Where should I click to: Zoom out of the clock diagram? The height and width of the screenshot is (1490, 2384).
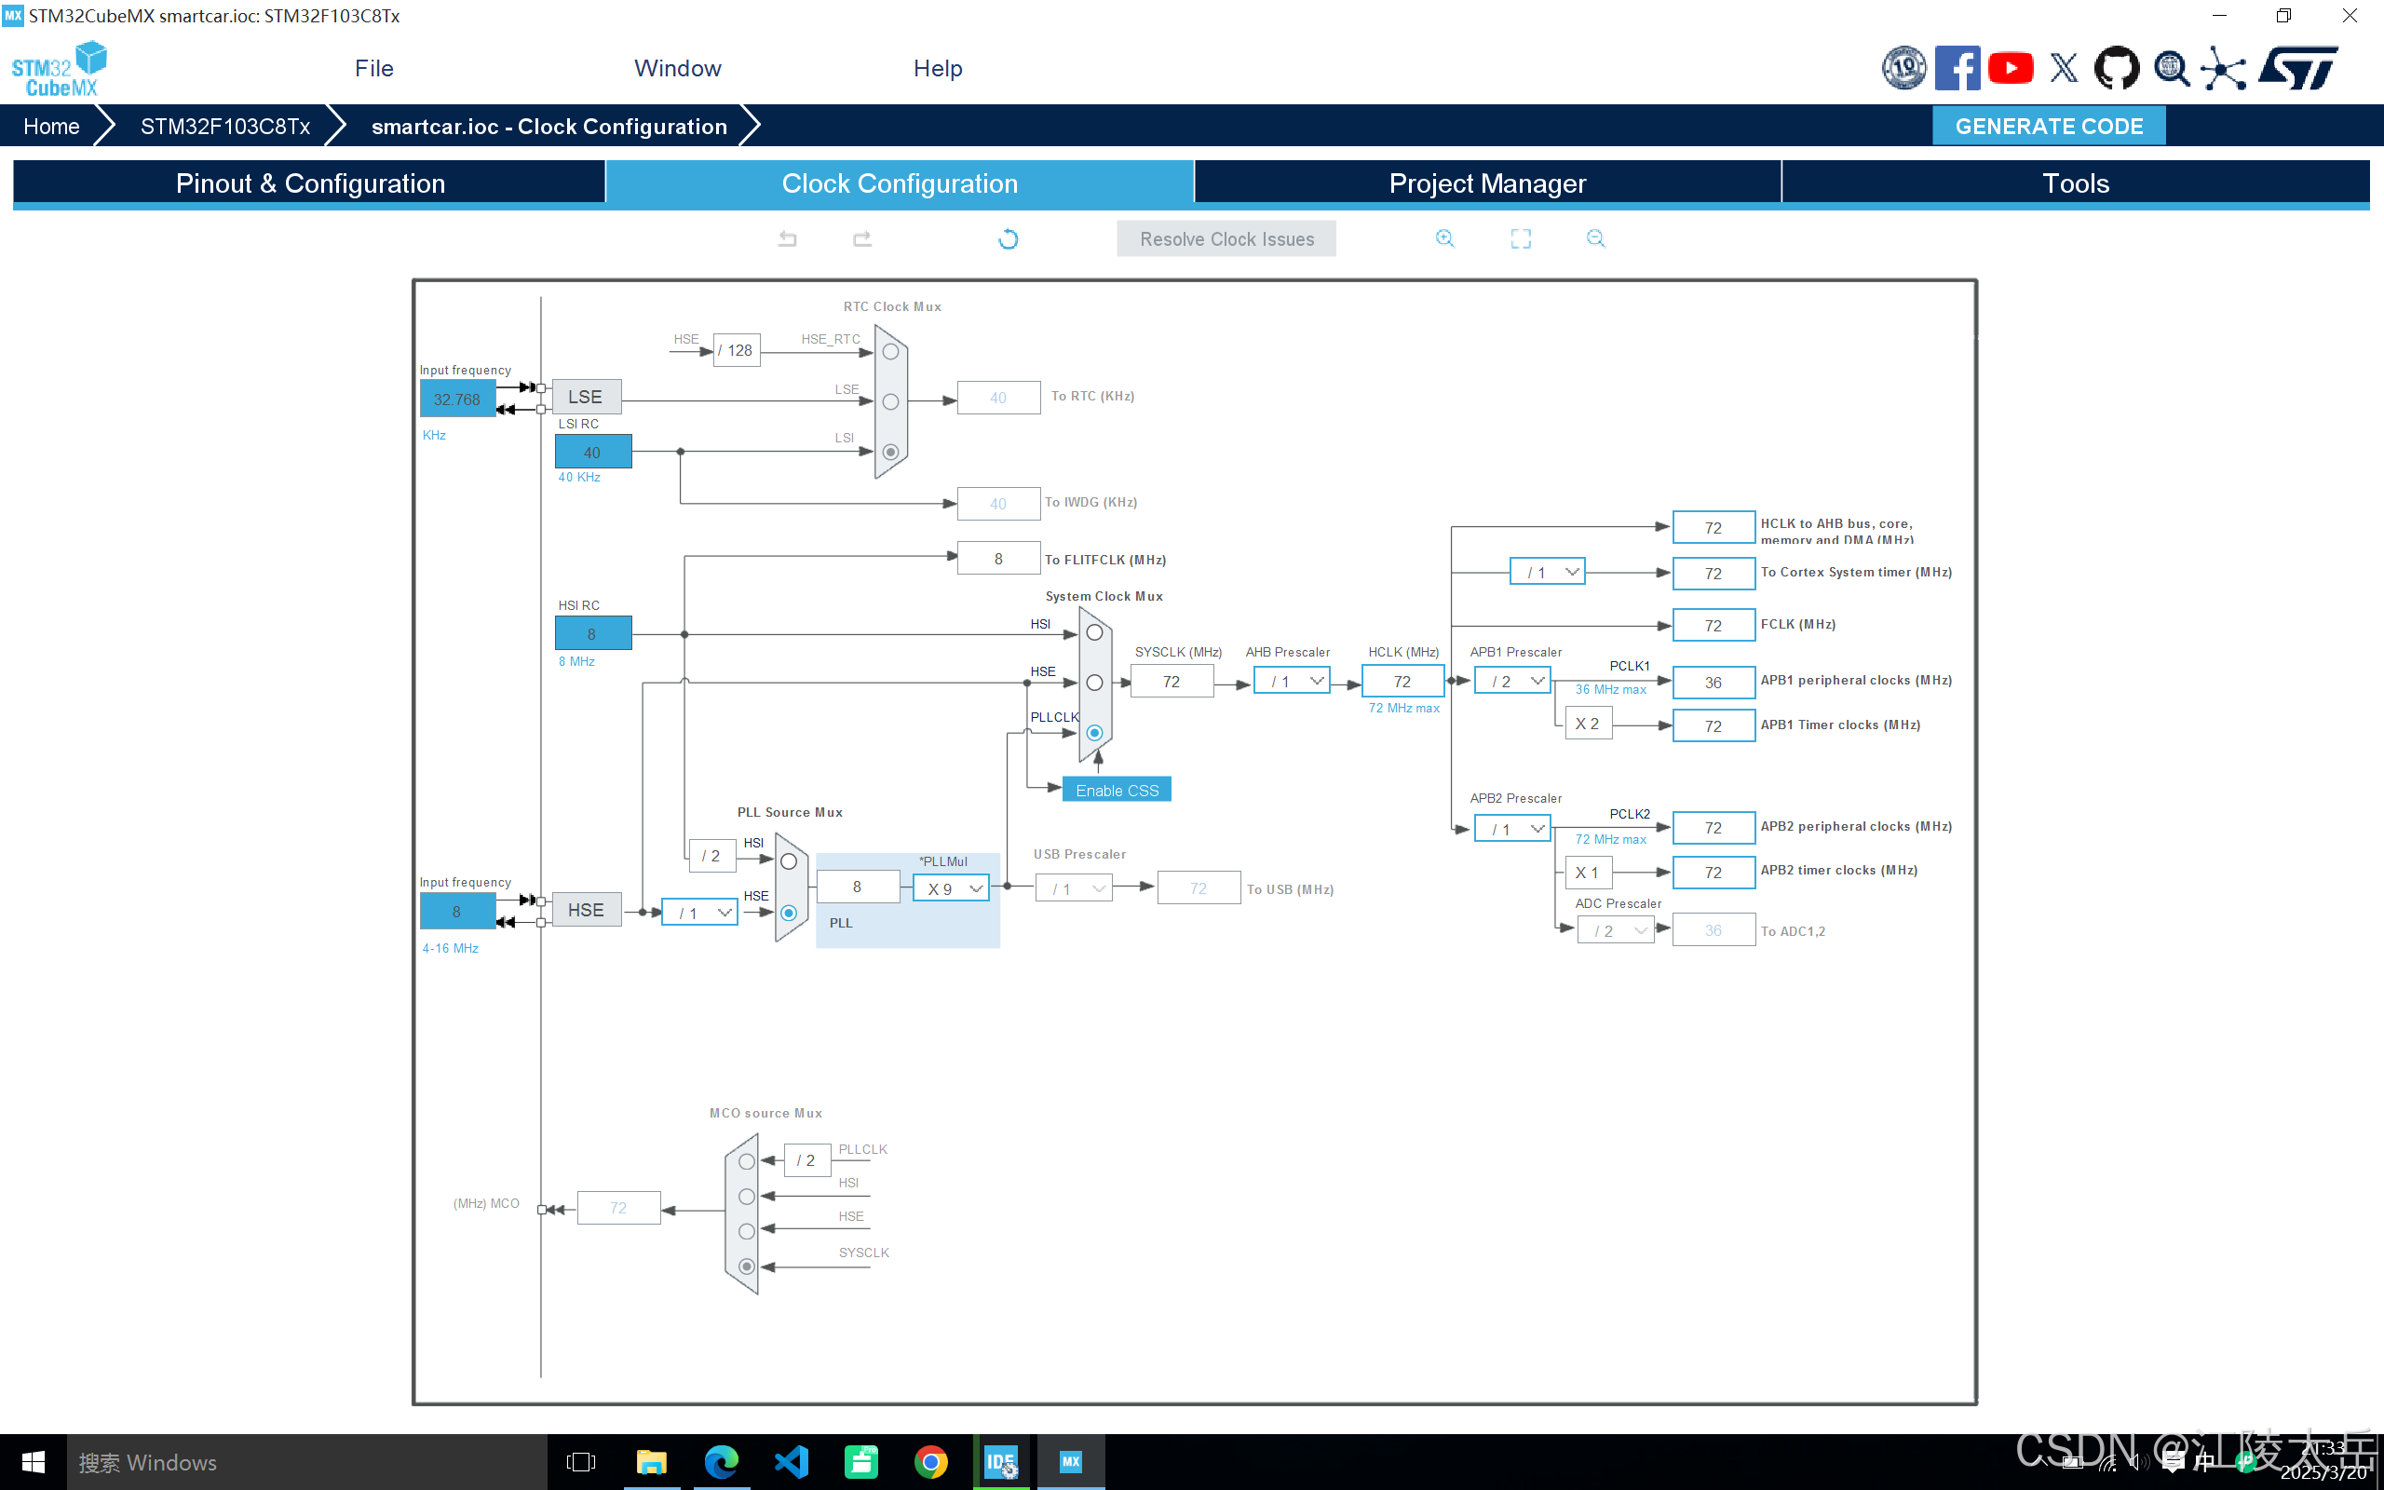pos(1596,238)
